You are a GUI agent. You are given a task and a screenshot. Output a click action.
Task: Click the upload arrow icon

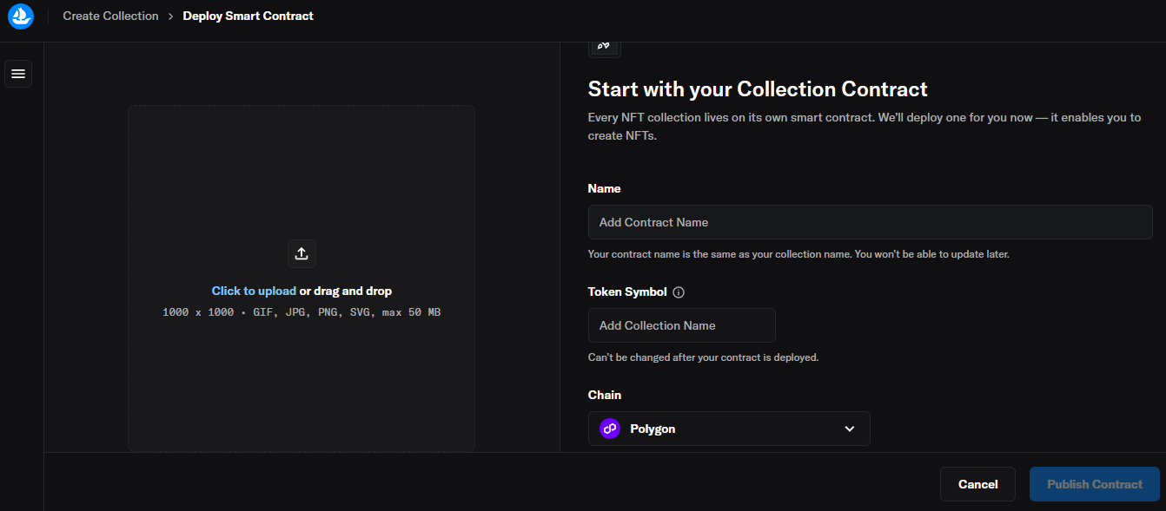(x=301, y=253)
